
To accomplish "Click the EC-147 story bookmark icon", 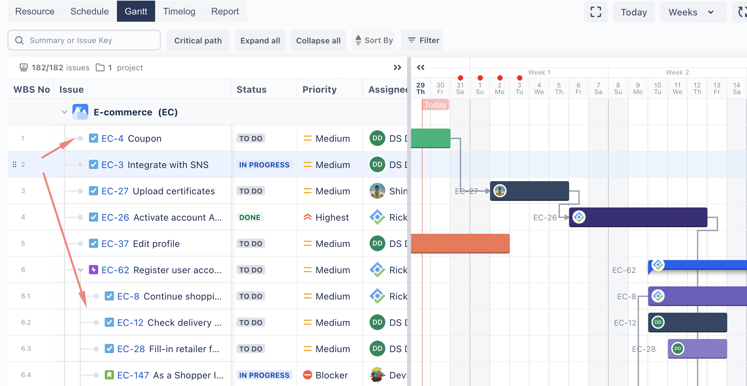I will 109,375.
